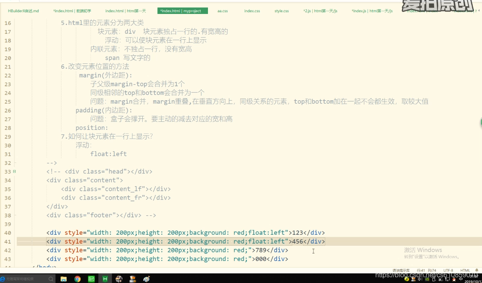Click the paint palette icon on the taskbar

tap(146, 278)
